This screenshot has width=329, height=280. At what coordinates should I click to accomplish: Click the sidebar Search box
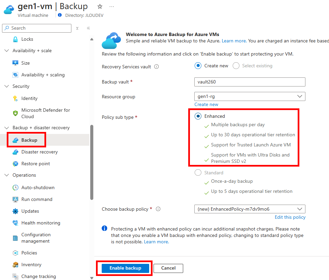[37, 28]
